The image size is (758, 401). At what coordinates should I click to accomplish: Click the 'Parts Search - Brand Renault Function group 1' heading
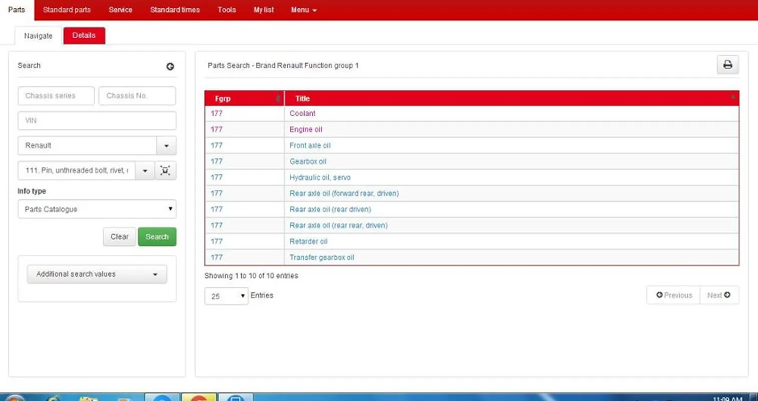(x=283, y=66)
